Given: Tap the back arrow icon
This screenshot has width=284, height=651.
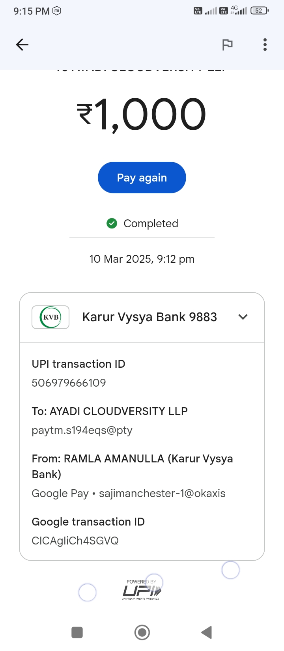Looking at the screenshot, I should [22, 45].
